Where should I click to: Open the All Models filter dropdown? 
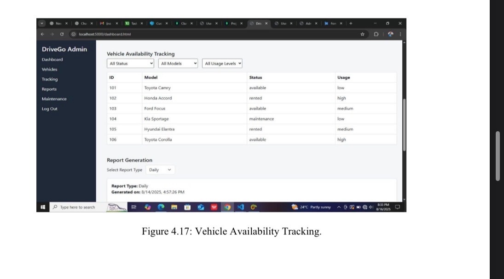point(178,64)
